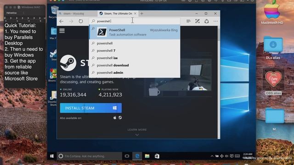Click the Edge back arrow button
The width and height of the screenshot is (294, 165).
point(61,22)
